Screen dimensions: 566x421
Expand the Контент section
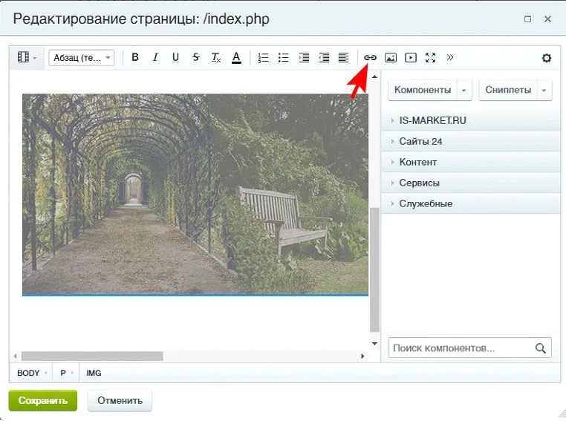tap(470, 163)
